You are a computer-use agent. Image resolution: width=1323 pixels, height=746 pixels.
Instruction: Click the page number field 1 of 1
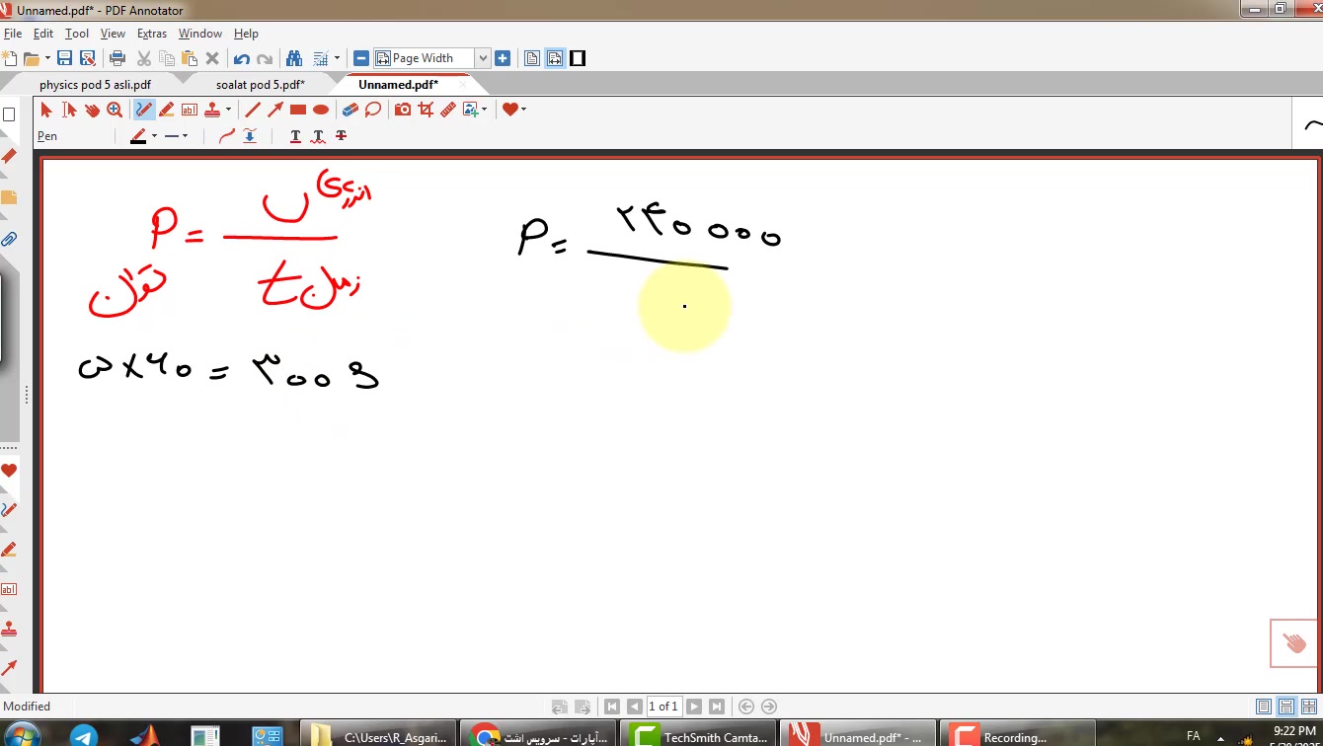coord(663,707)
